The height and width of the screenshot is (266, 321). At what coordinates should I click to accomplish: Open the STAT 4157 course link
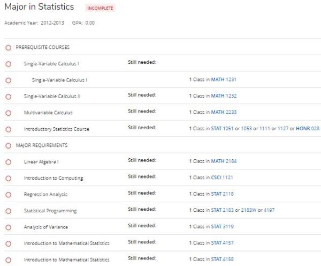[223, 243]
